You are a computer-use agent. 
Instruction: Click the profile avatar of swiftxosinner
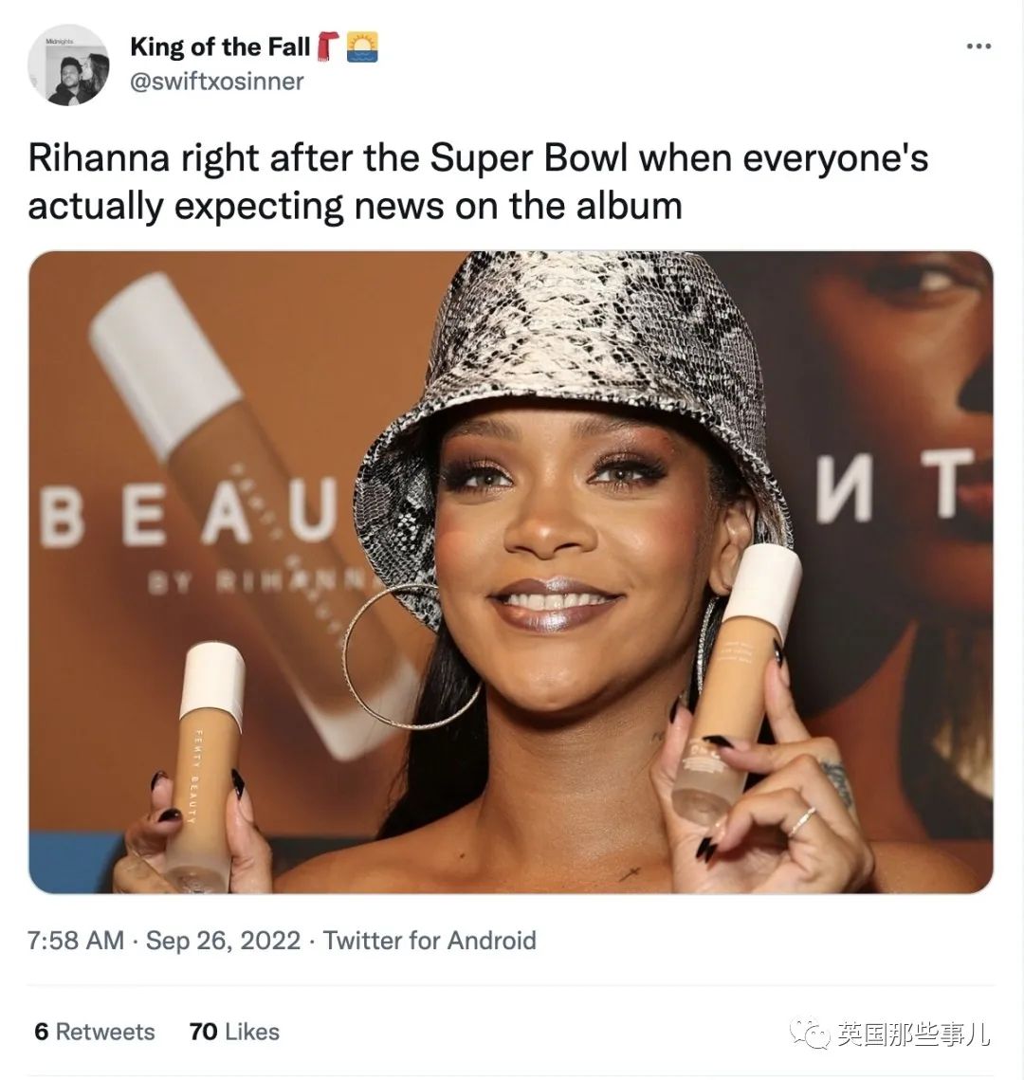point(68,65)
